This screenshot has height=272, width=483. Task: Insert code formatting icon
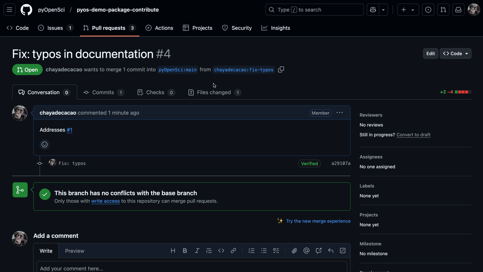[221, 251]
